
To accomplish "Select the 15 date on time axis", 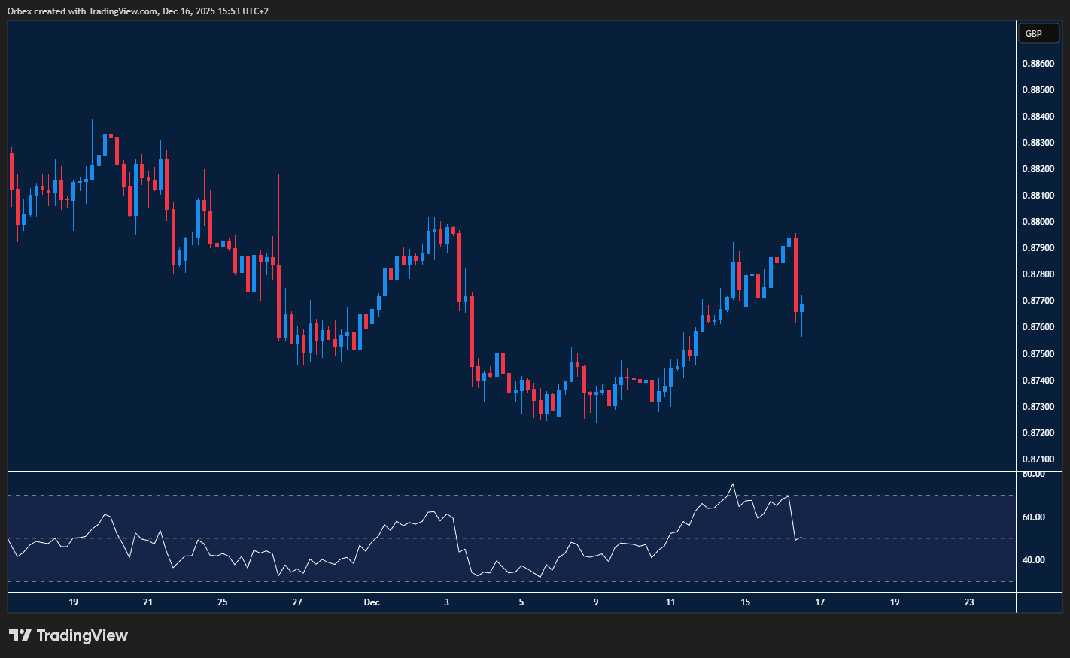I will pos(746,602).
